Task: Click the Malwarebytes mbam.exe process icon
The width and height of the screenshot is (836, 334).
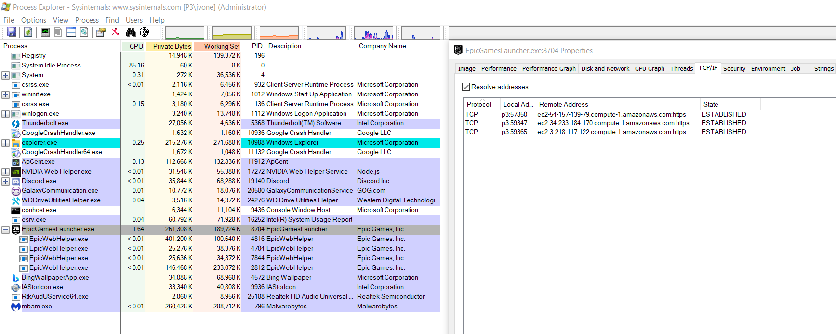Action: click(16, 307)
